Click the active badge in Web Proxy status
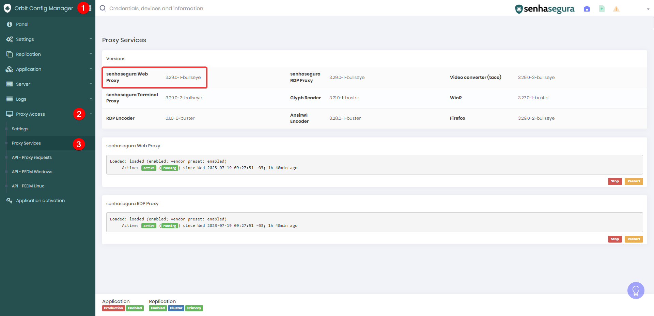Image resolution: width=654 pixels, height=316 pixels. [149, 168]
